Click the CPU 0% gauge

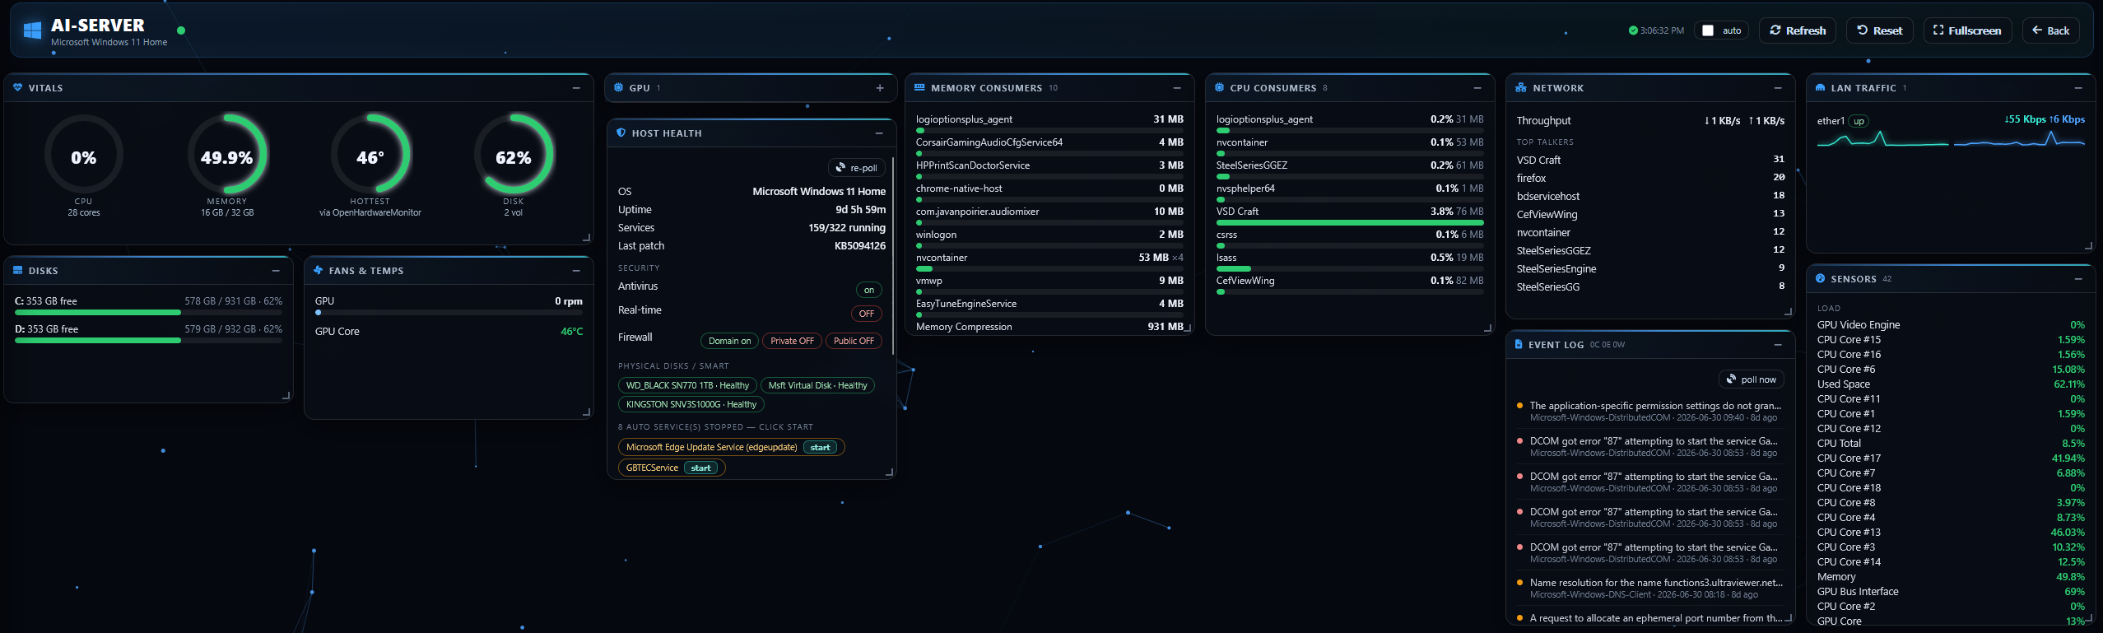pyautogui.click(x=84, y=155)
